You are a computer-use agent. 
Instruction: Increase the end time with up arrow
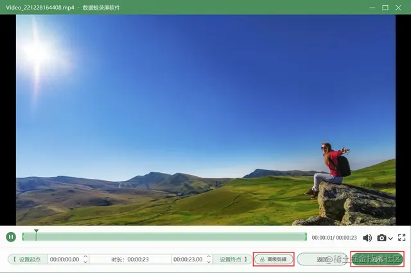pyautogui.click(x=209, y=257)
